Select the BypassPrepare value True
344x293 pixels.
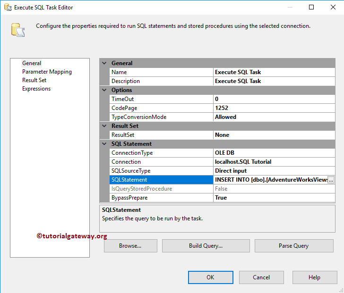(x=274, y=198)
